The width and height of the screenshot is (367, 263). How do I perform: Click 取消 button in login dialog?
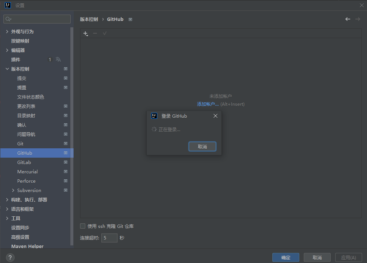coord(202,146)
